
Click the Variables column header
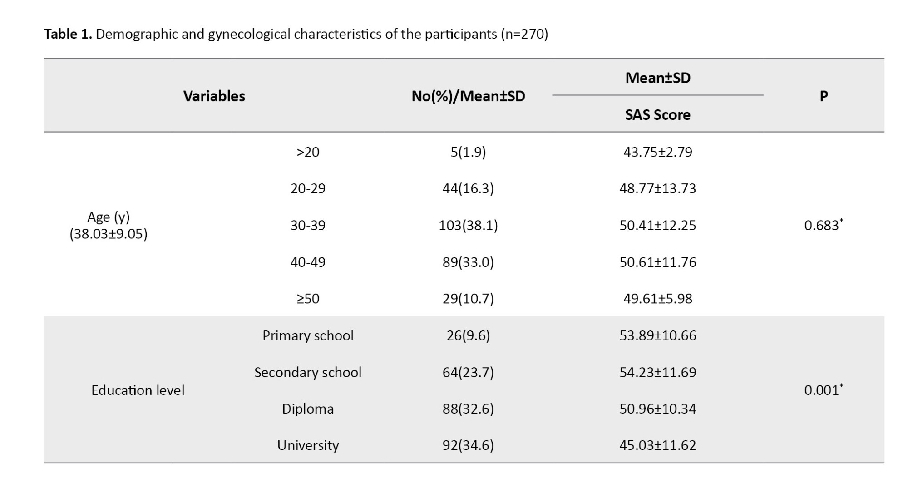coord(214,96)
